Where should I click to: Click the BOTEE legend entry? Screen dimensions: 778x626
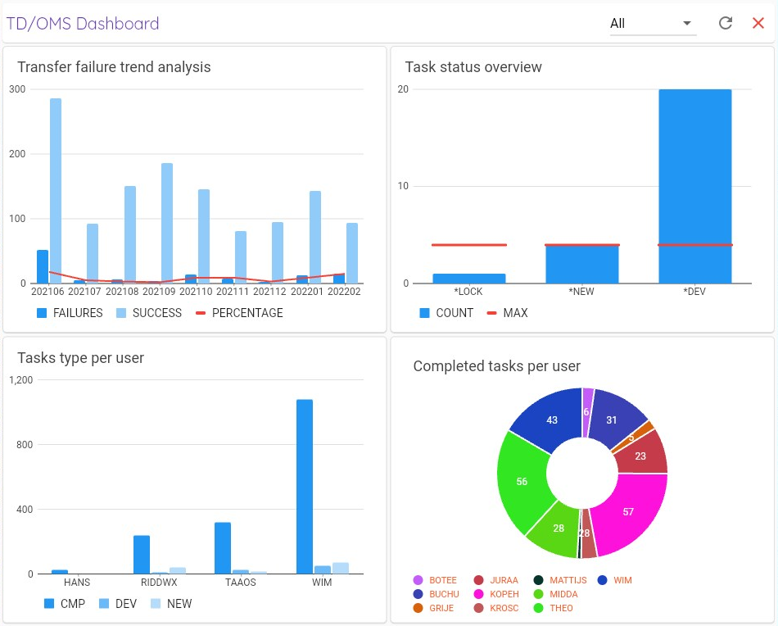pos(435,580)
